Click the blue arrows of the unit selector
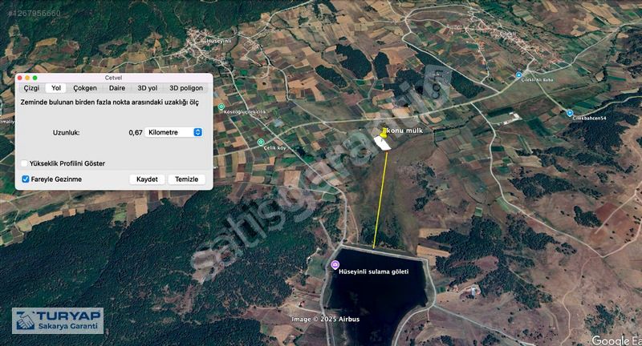Viewport: 642px width, 346px height. tap(197, 132)
